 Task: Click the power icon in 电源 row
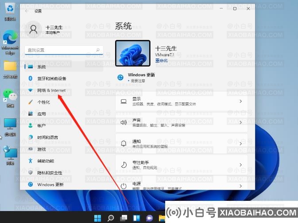point(124,186)
